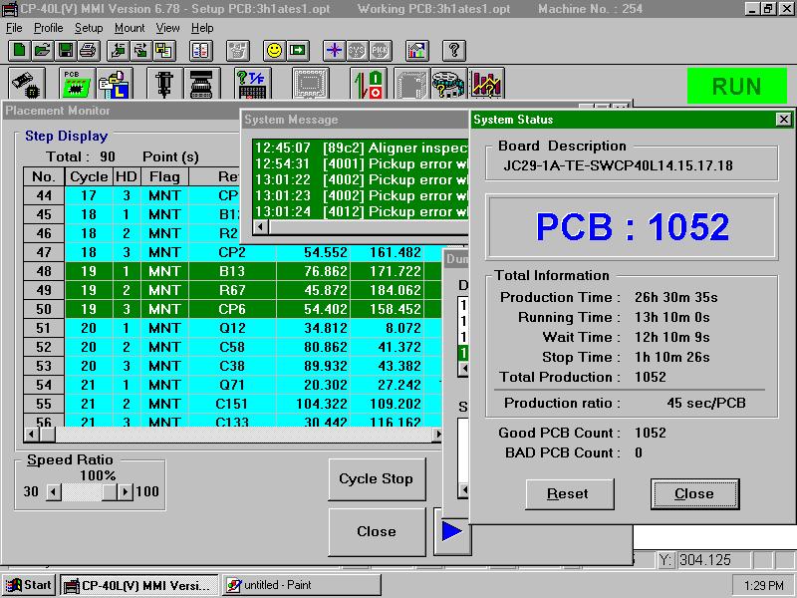Click the Close button in System Status

click(694, 493)
